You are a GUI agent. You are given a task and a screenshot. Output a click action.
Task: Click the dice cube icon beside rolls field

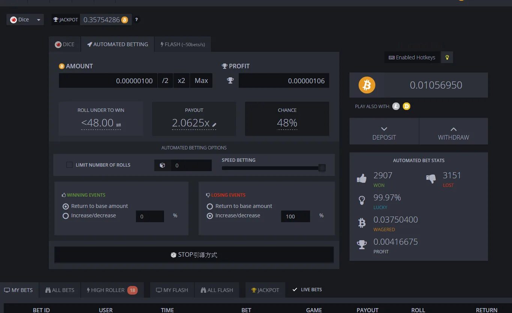pyautogui.click(x=163, y=165)
